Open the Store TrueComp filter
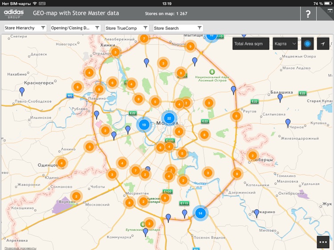This screenshot has width=334, height=250. point(127,28)
